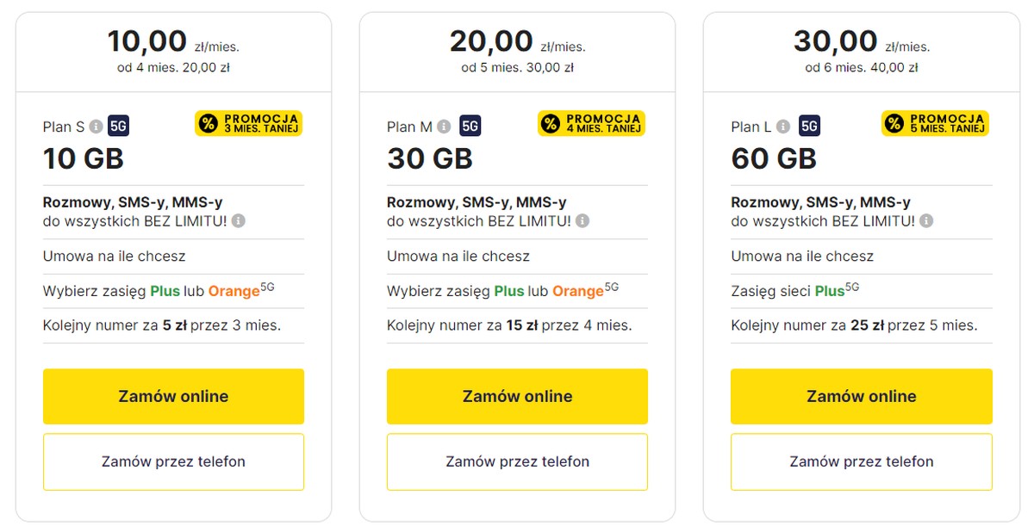Open info icon beside BEZ LIMITU in Plan S
Image resolution: width=1034 pixels, height=532 pixels.
239,221
